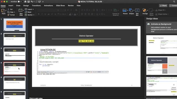Screen dimensions: 177x99
Task: Click the Redo icon
Action: pos(37,2)
